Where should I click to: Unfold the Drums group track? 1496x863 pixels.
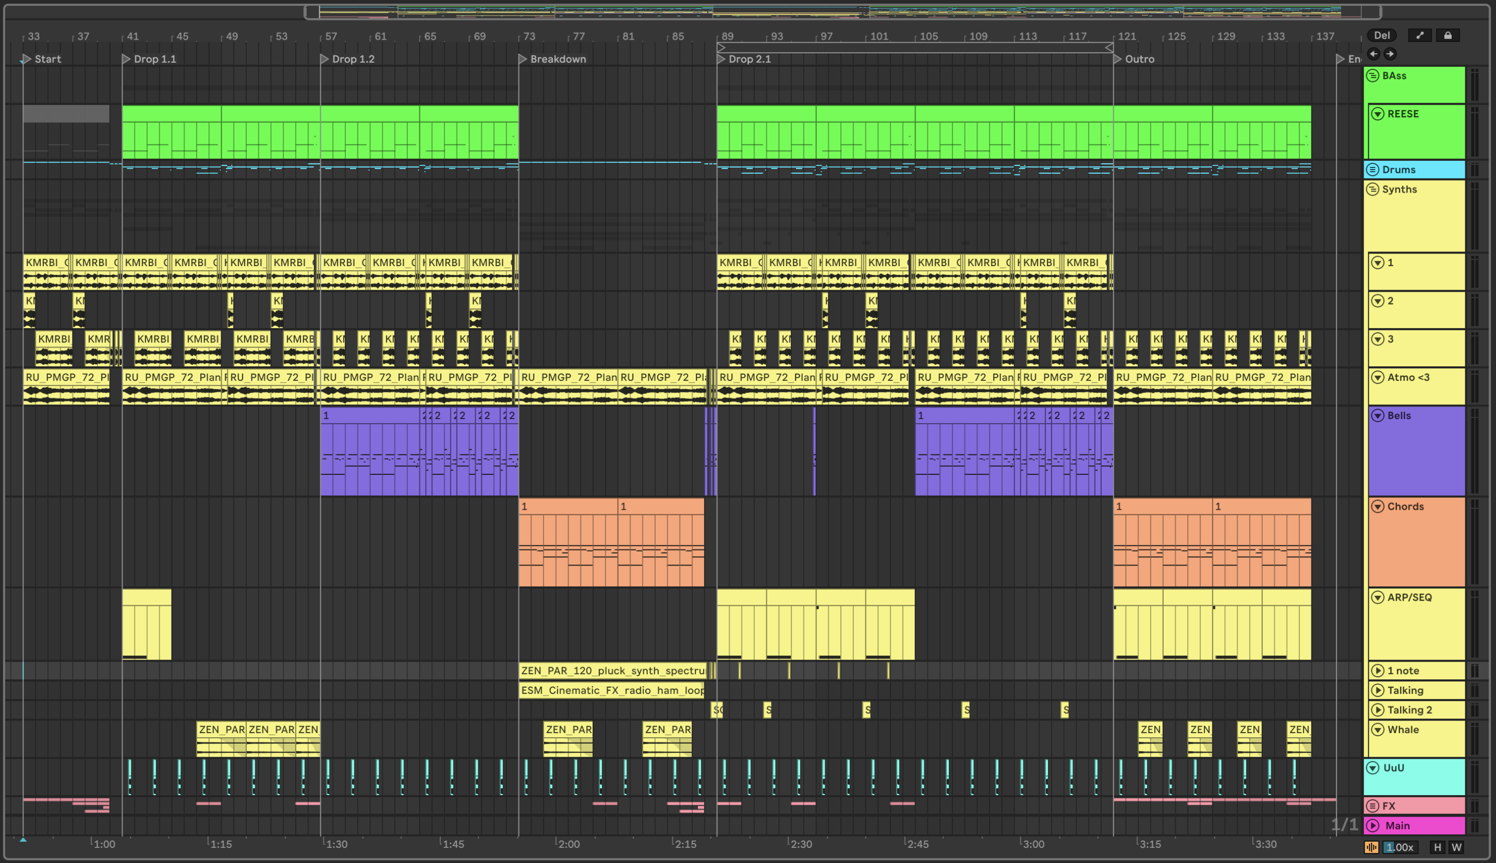pos(1373,170)
